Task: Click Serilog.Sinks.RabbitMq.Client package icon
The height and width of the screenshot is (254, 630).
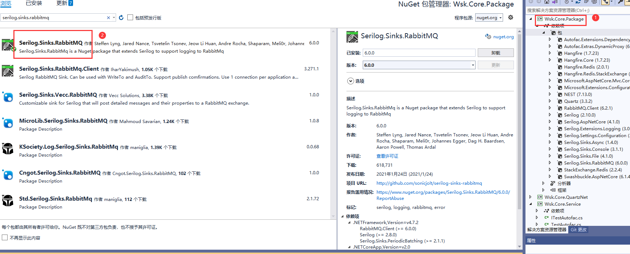Action: (8, 71)
